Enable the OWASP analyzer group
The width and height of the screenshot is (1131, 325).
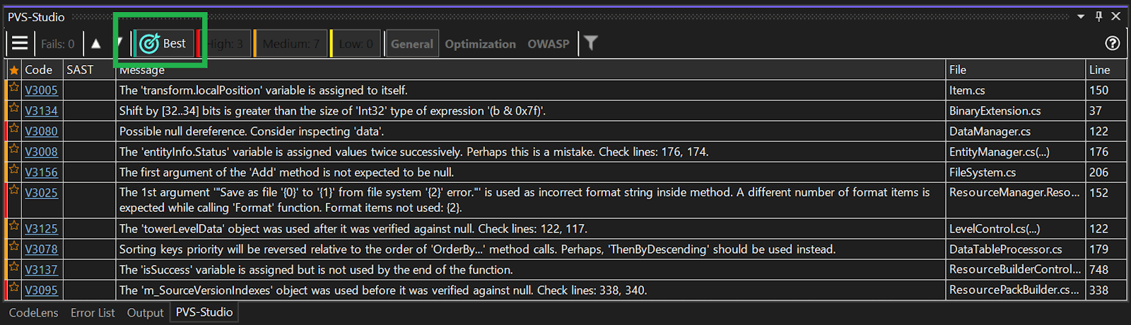(548, 44)
